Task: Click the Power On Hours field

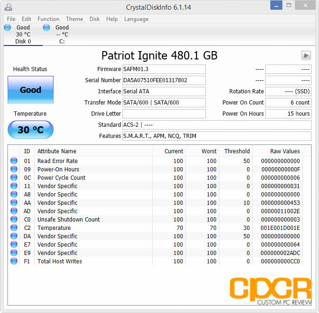Action: (x=288, y=114)
